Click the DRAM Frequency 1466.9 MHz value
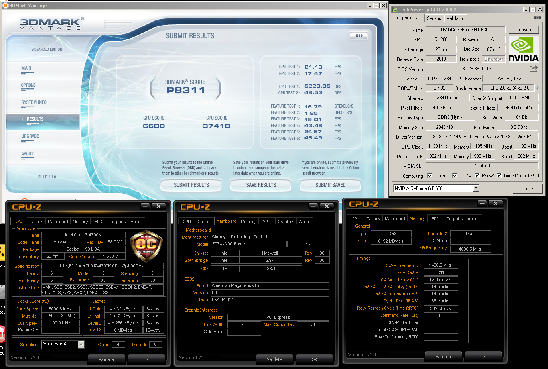The width and height of the screenshot is (548, 369). 440,265
